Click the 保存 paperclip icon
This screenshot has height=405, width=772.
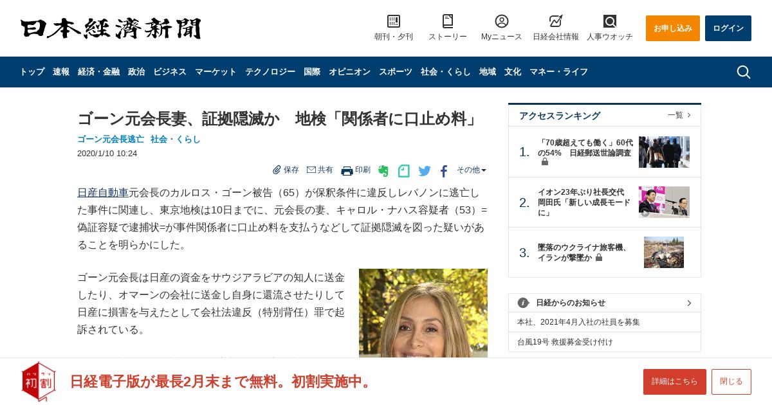click(277, 170)
